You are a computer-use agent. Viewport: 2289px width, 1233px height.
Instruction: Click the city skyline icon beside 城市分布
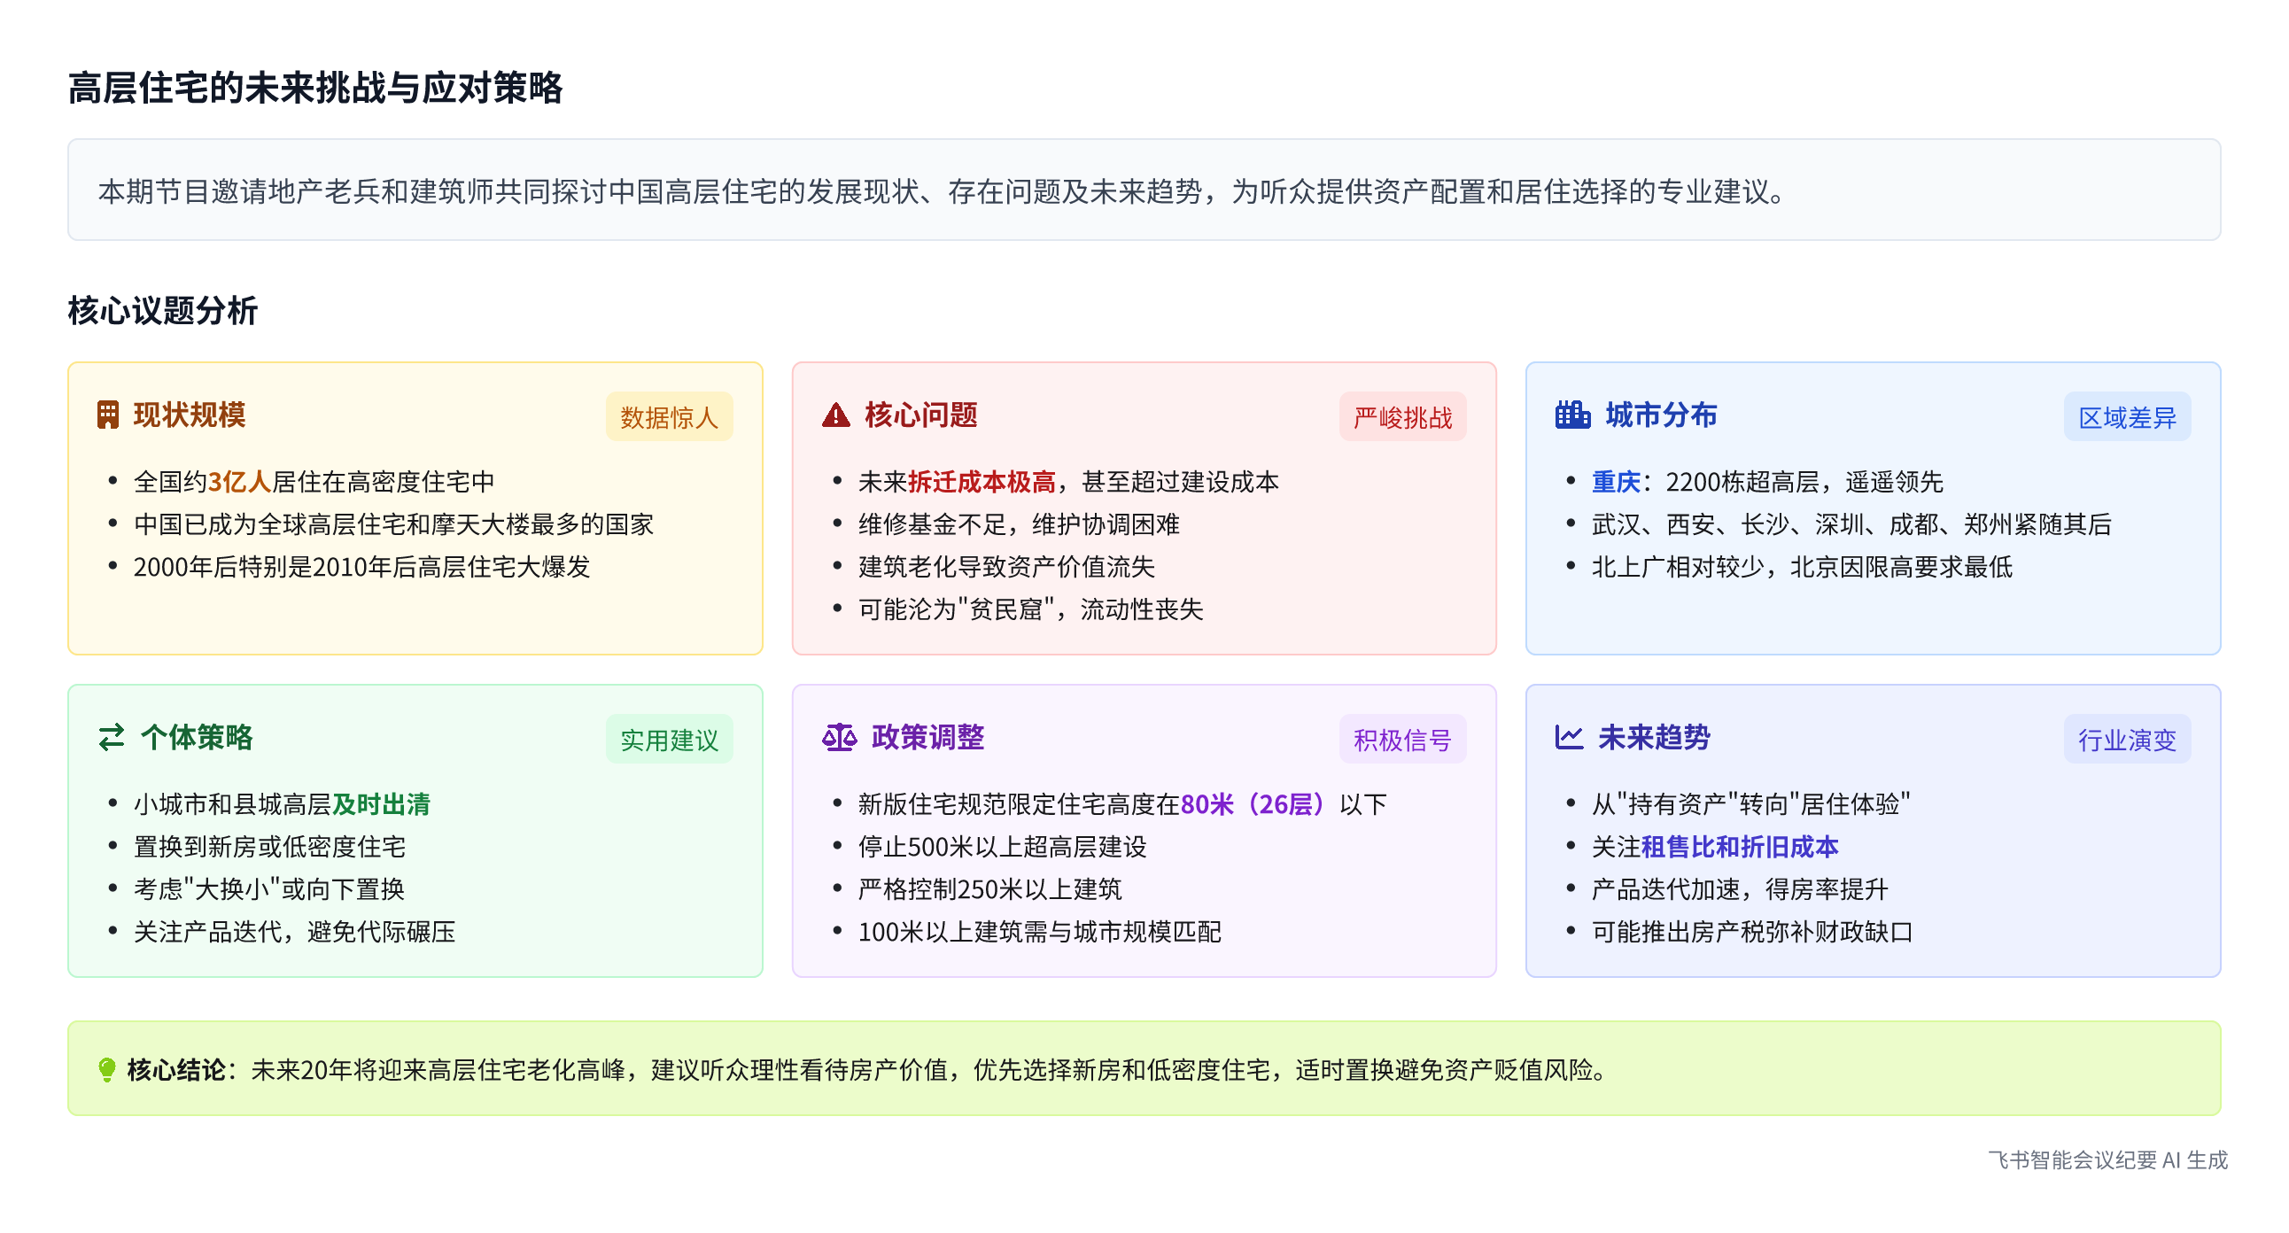pos(1571,415)
